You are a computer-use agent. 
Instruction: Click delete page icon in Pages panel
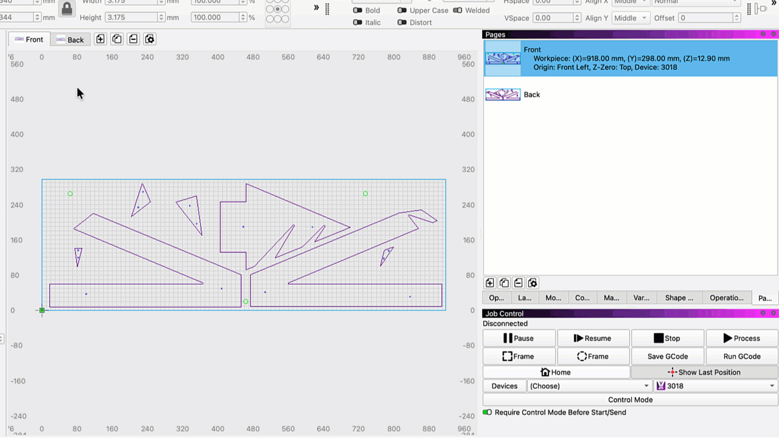(x=519, y=283)
